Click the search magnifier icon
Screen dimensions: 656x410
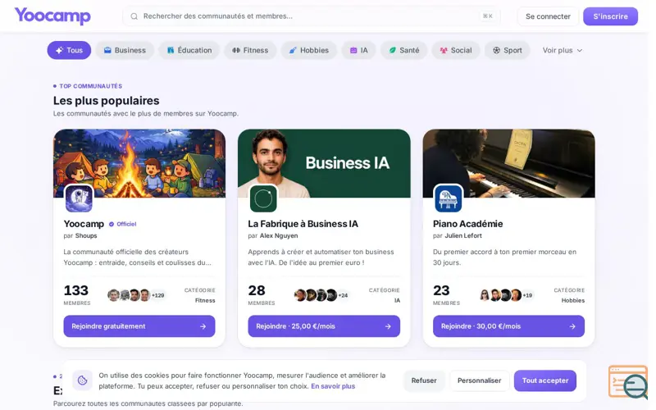(x=134, y=16)
